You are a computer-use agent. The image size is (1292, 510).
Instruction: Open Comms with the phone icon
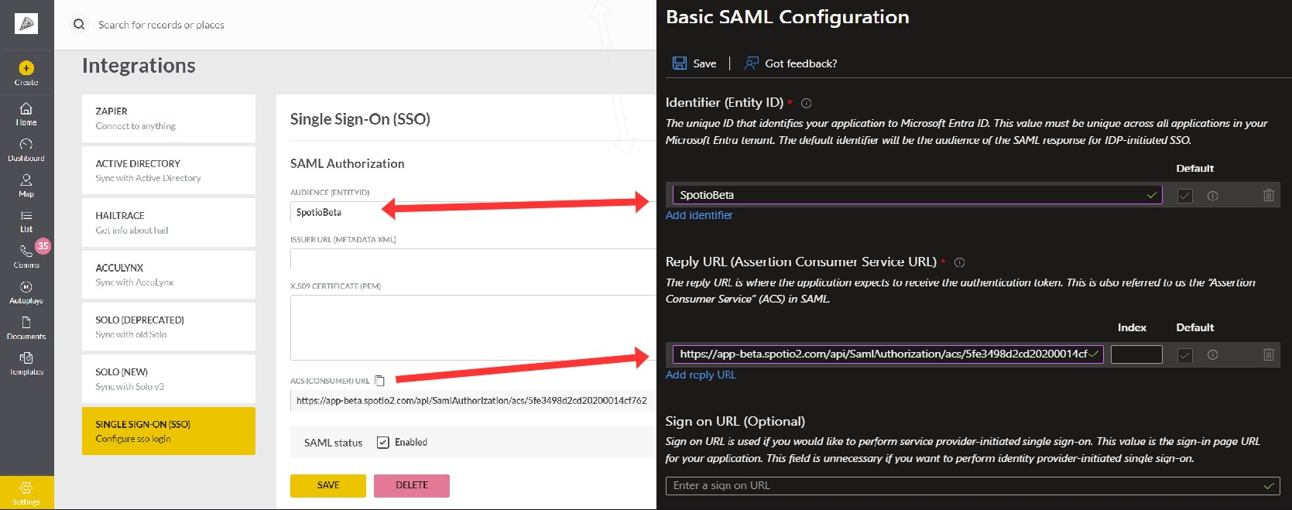(26, 256)
